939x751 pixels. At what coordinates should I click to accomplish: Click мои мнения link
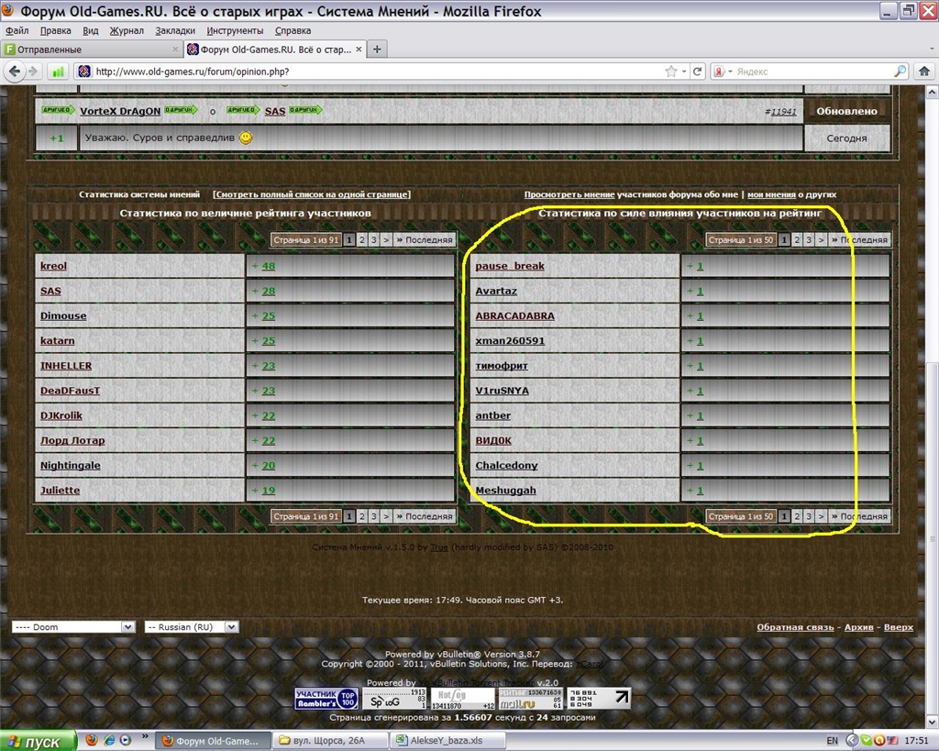(x=771, y=194)
